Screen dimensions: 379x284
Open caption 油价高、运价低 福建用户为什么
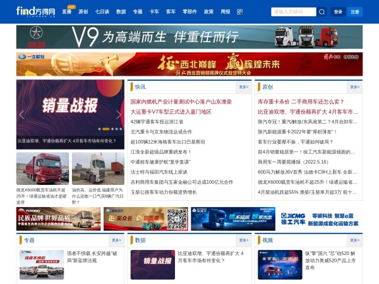coord(98,196)
